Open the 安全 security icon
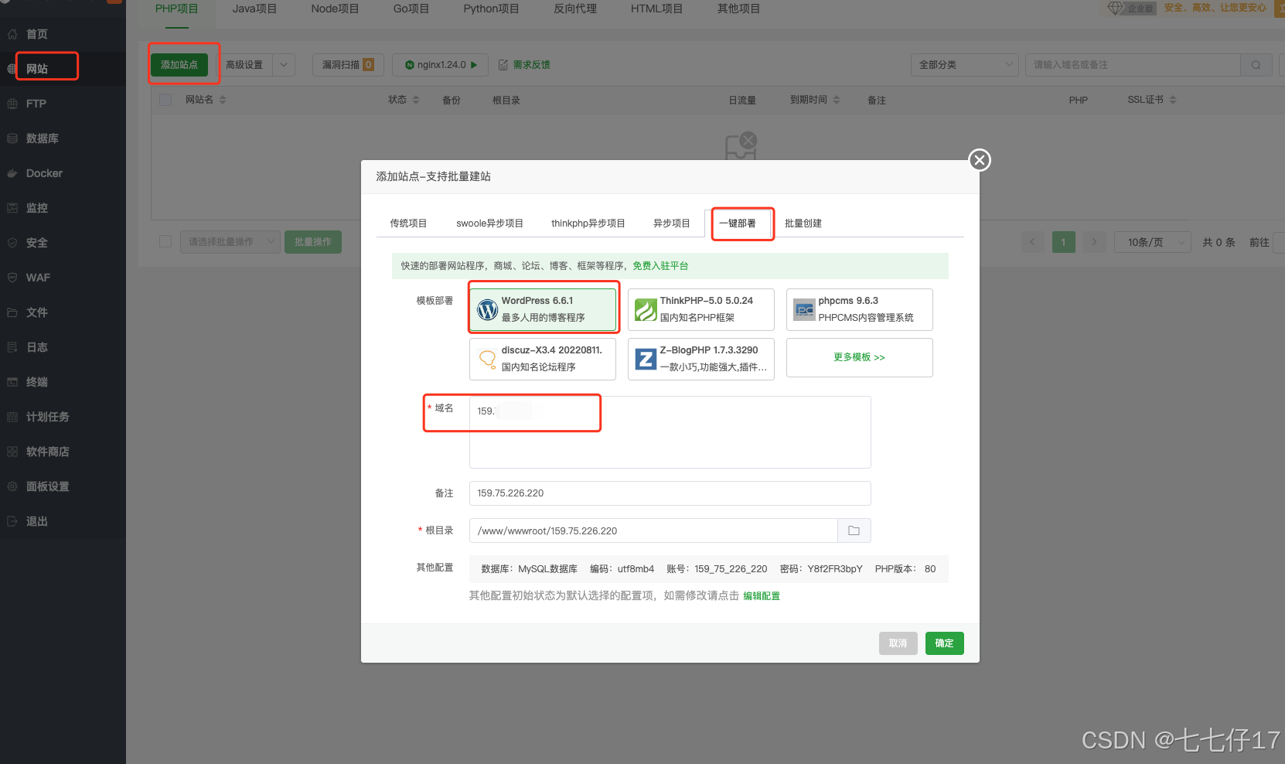Screen dimensions: 1285x764 pyautogui.click(x=12, y=243)
